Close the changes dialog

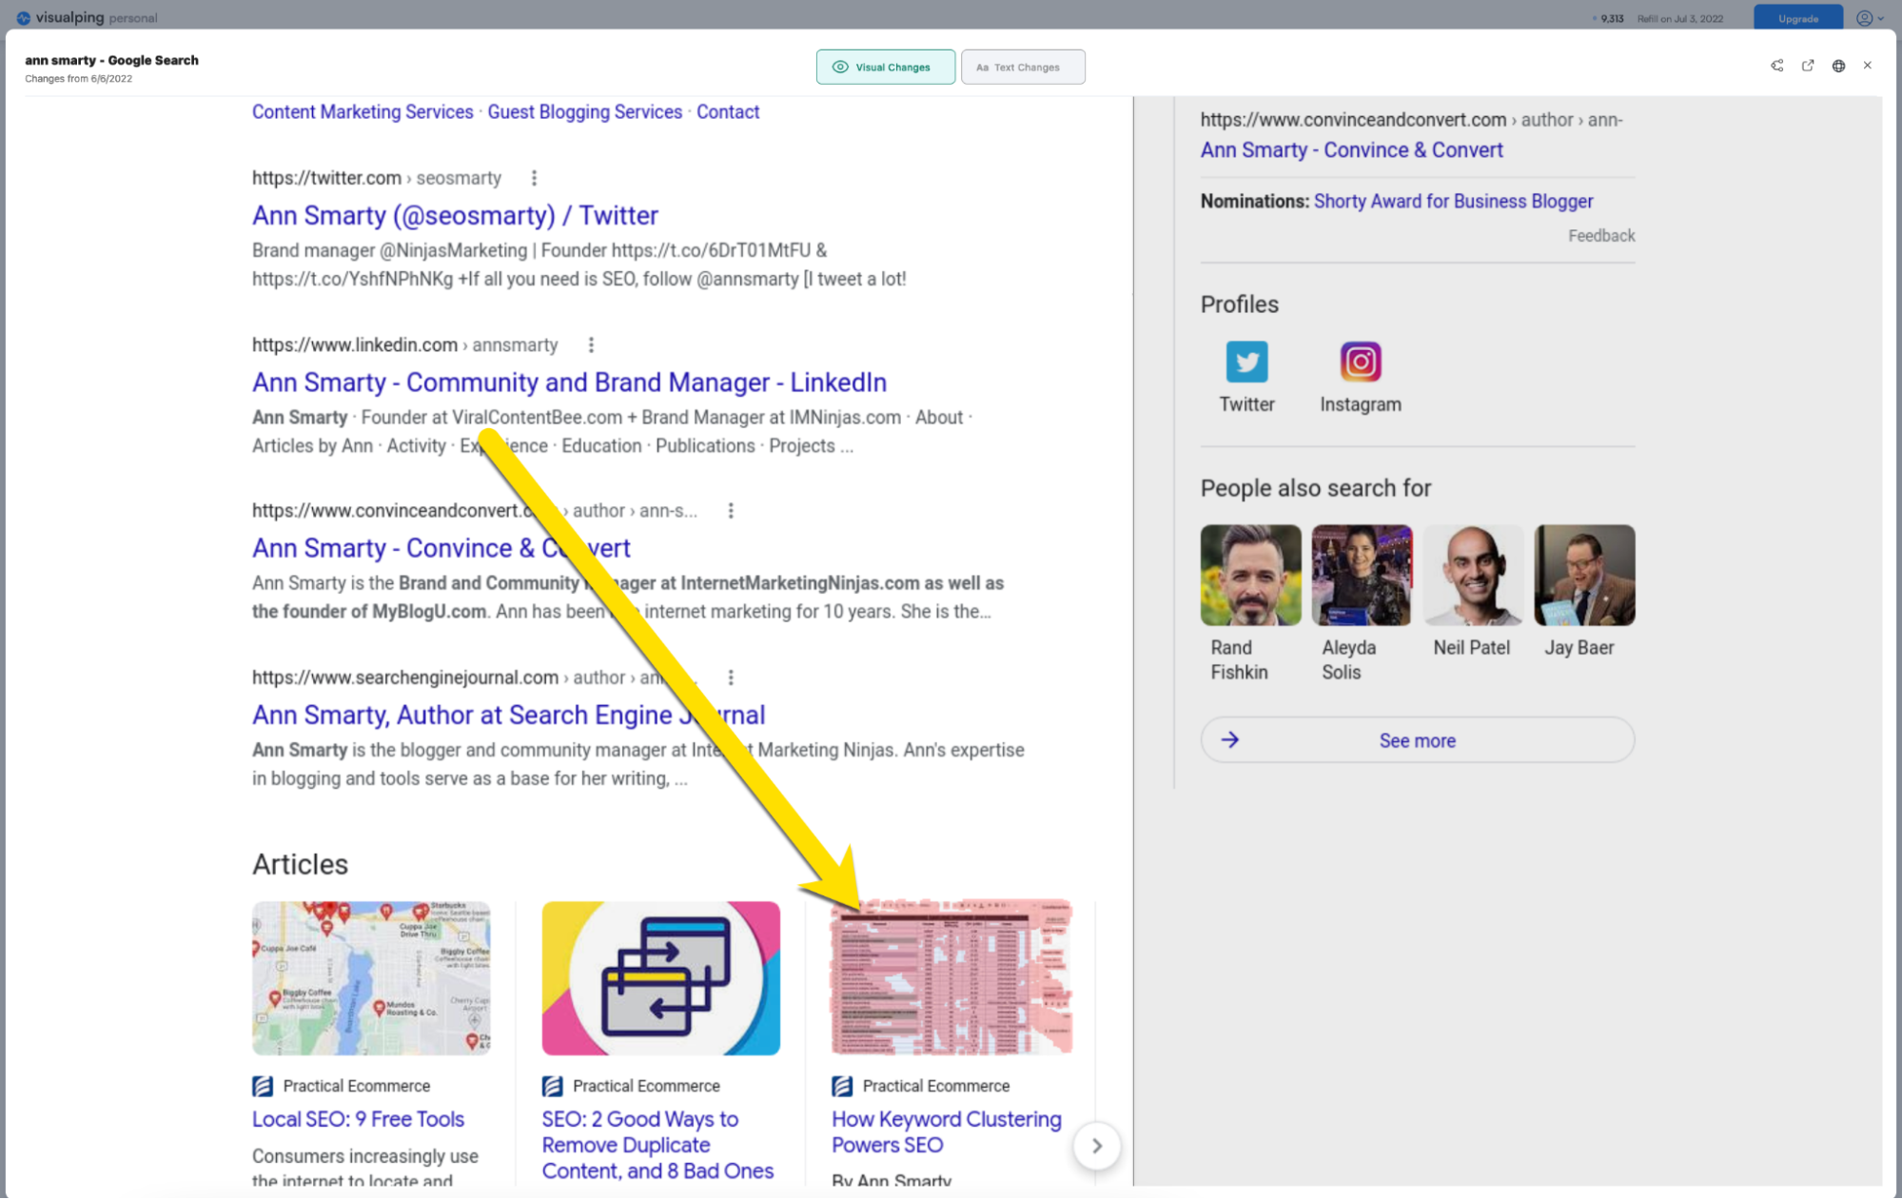click(x=1867, y=66)
